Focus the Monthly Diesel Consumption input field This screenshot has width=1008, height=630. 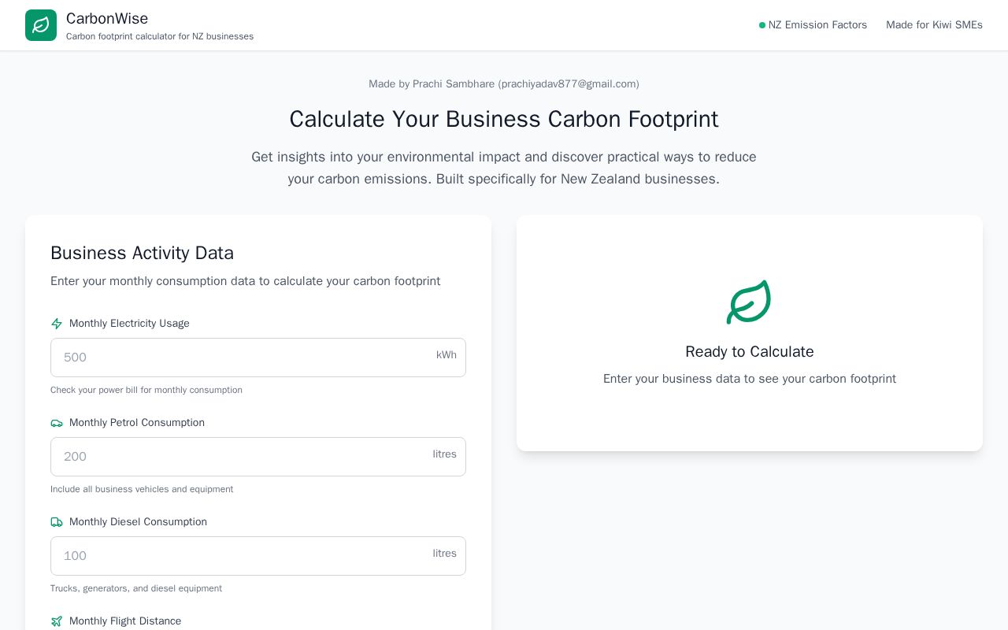(x=258, y=556)
